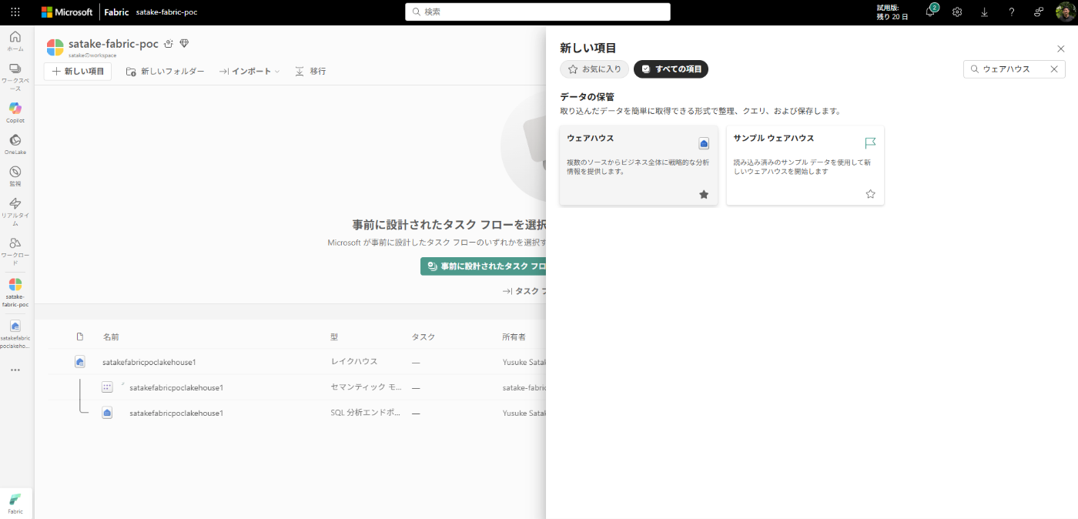Viewport: 1078px width, 519px height.
Task: Open satakefabricpoclakehouse item in sidebar
Action: tap(15, 334)
